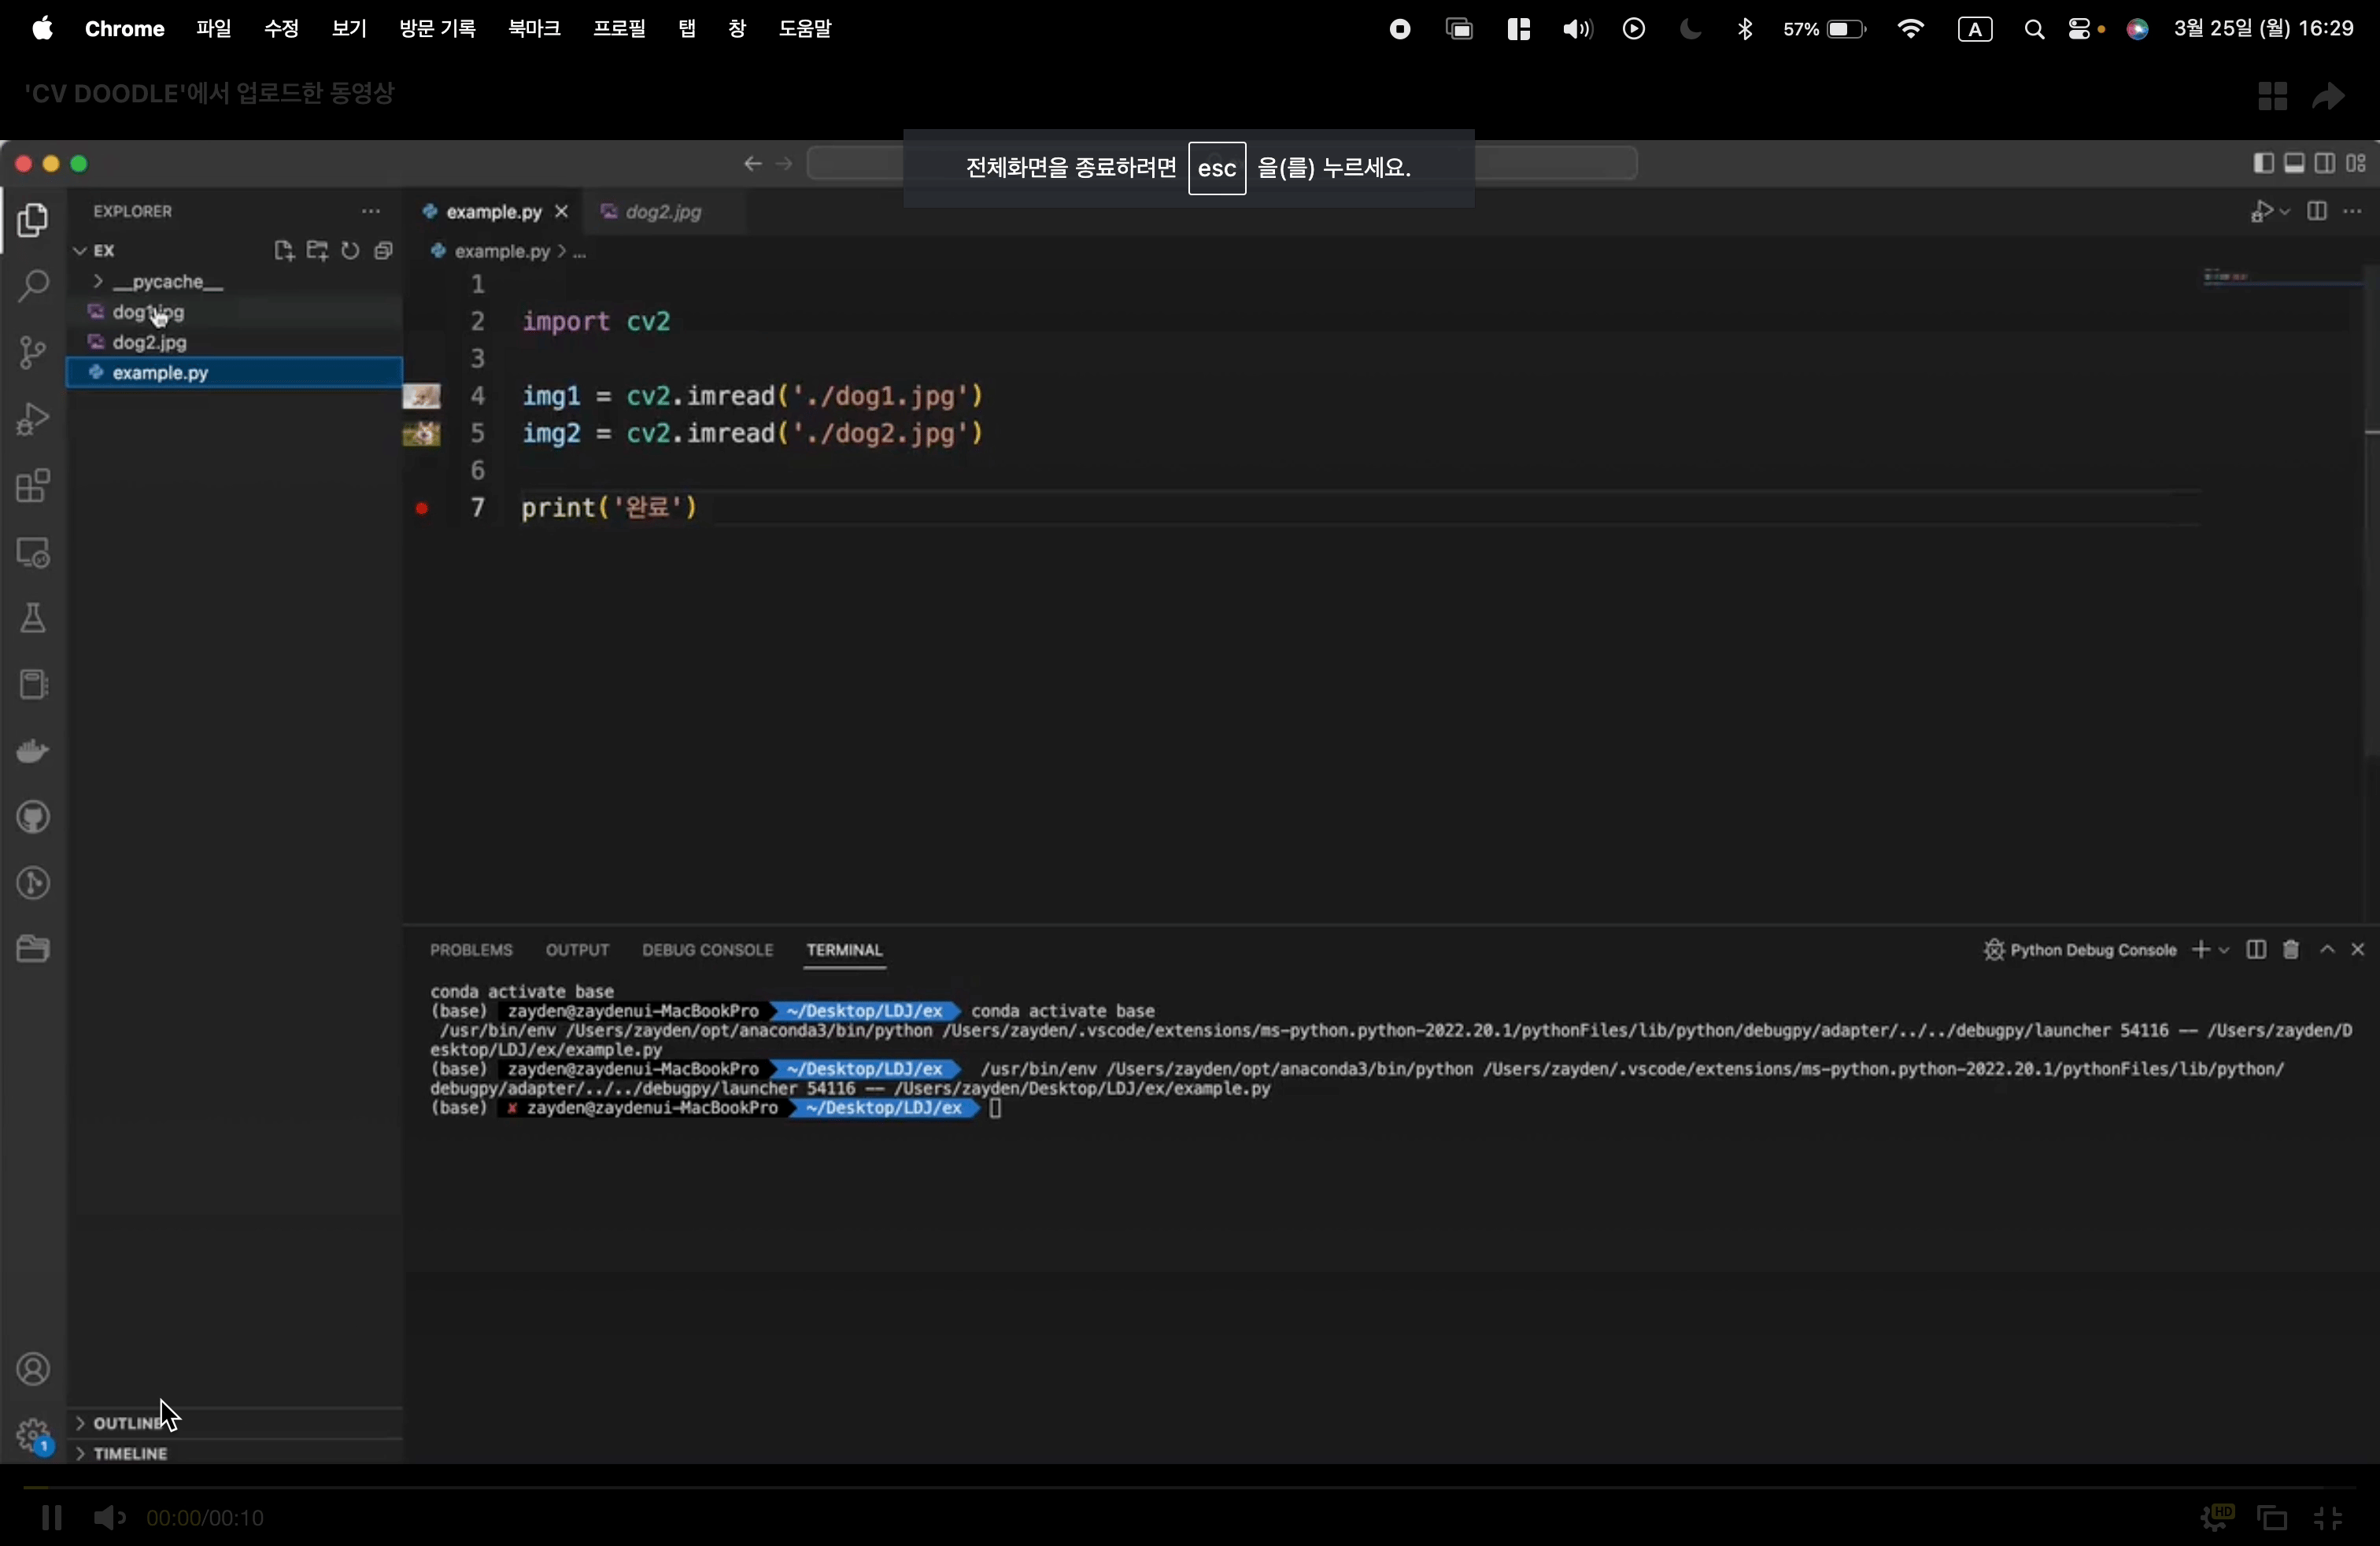Open the Search view in activity bar
This screenshot has width=2380, height=1546.
click(x=33, y=287)
